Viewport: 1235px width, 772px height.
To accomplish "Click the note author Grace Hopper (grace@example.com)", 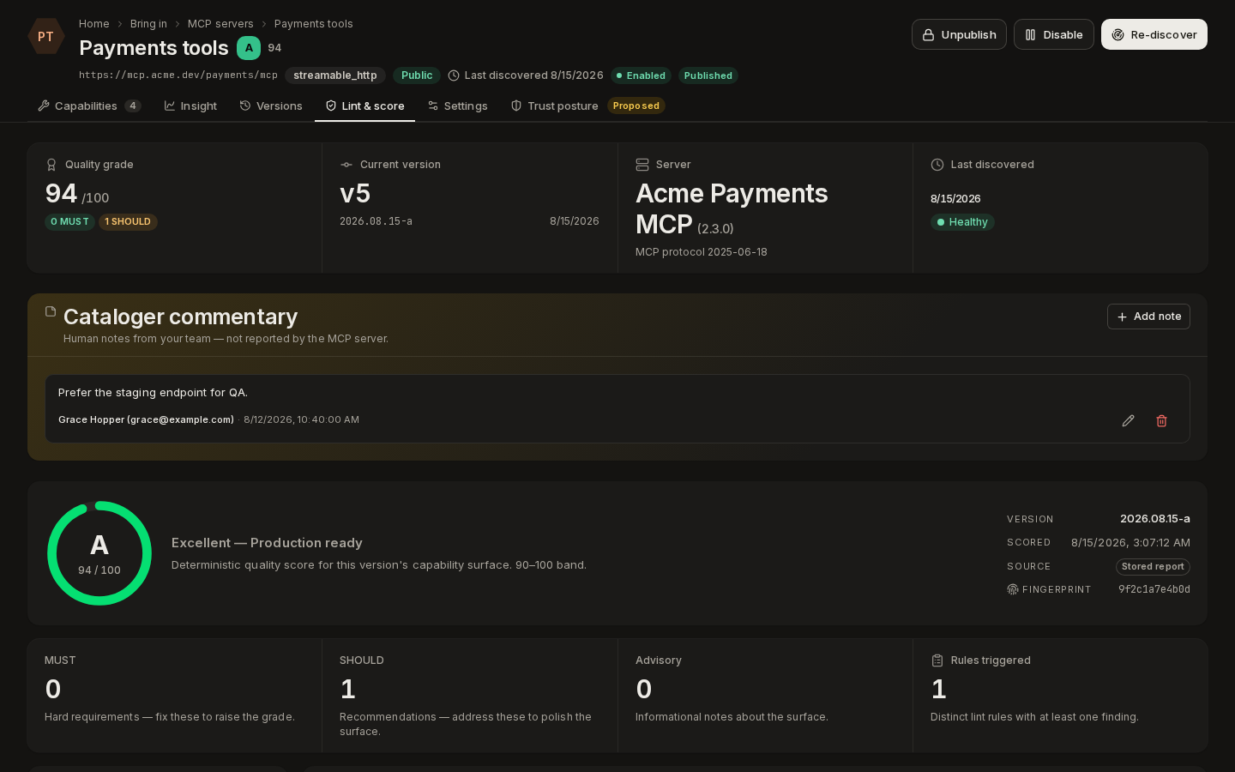I will pos(146,420).
